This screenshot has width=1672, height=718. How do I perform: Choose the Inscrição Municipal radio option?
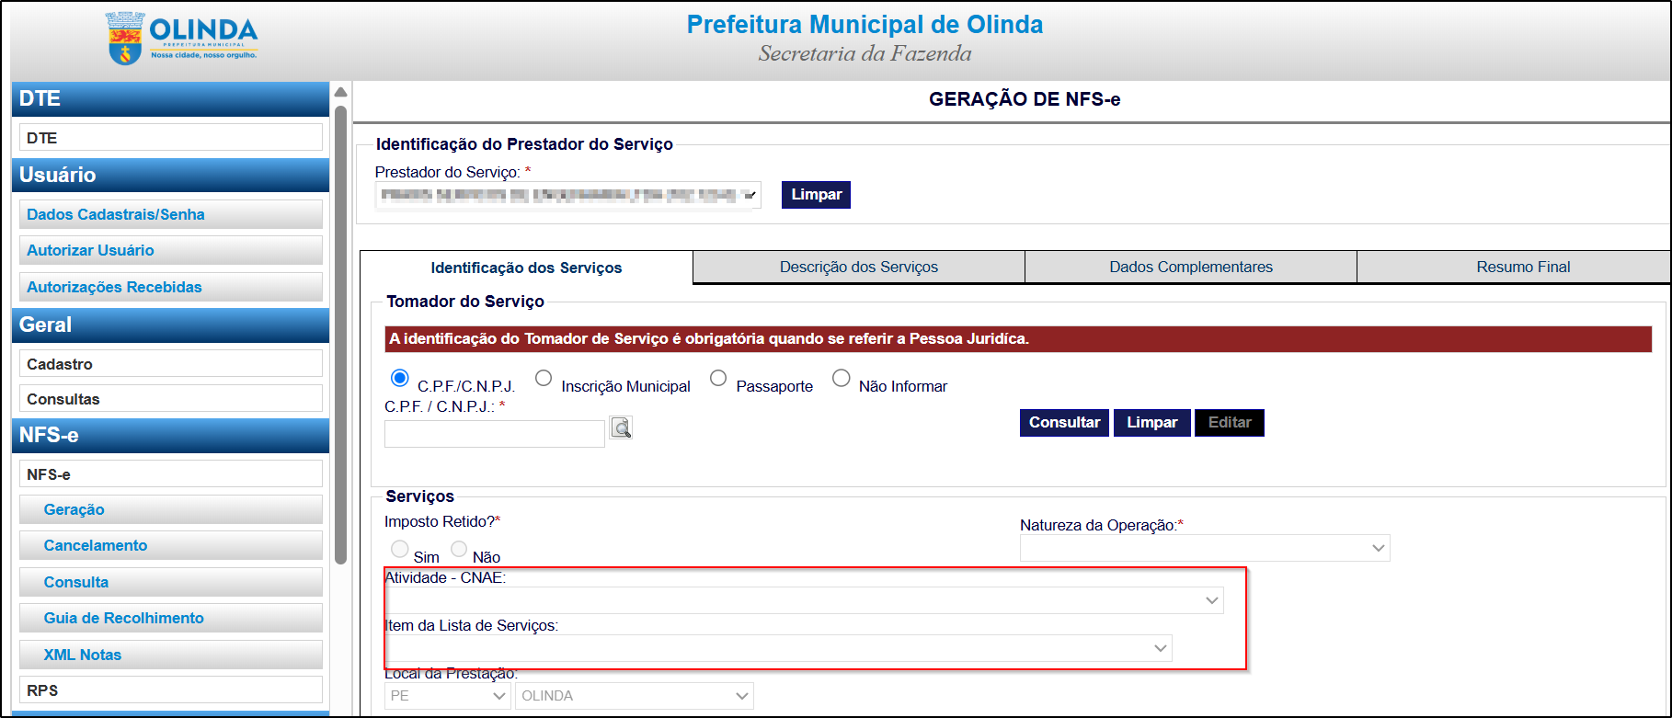pos(544,378)
